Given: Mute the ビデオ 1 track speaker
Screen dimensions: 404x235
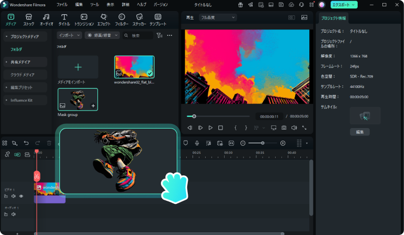Looking at the screenshot, I should coord(13,197).
